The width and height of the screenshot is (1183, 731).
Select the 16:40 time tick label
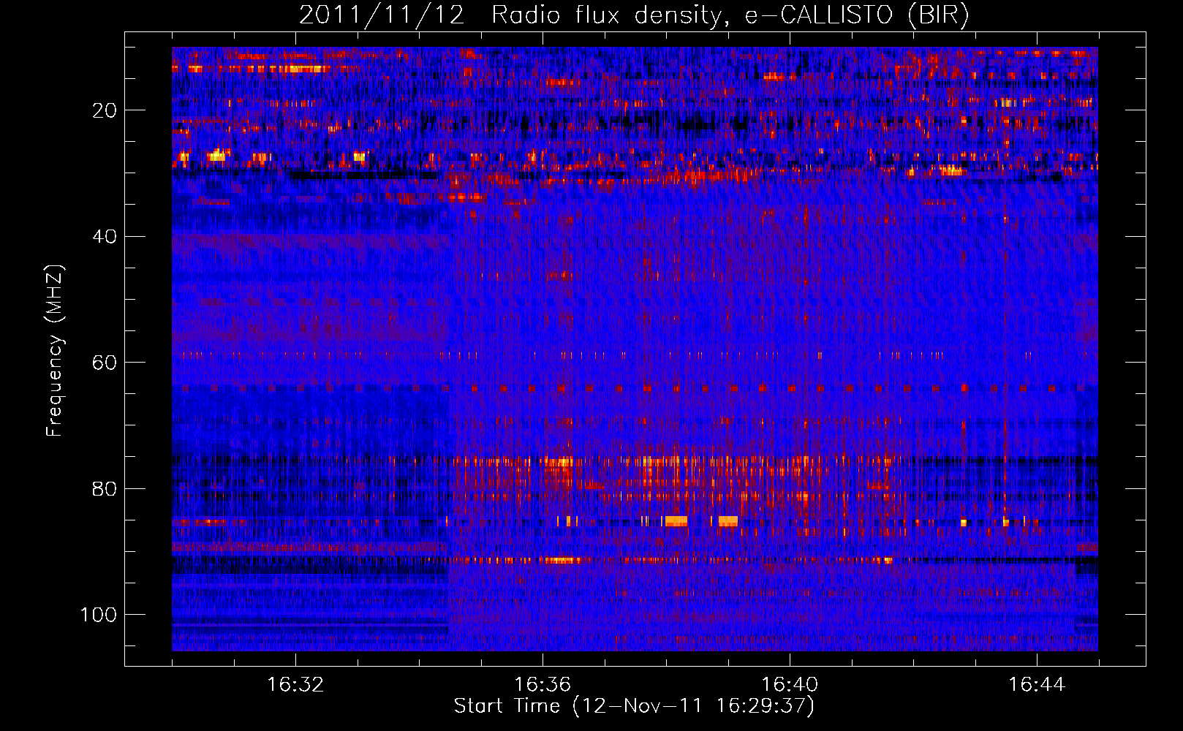pyautogui.click(x=790, y=685)
